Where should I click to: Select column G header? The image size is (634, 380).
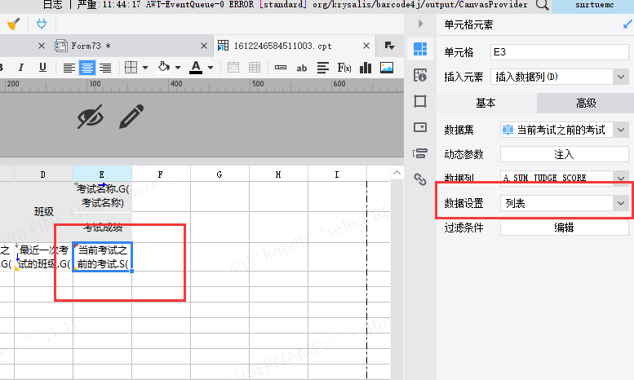tap(219, 175)
